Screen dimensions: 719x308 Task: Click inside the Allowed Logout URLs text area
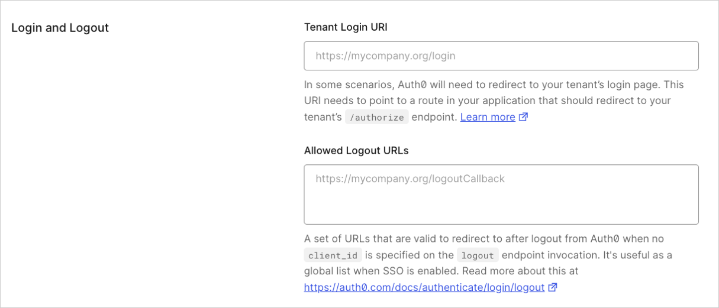tap(501, 194)
